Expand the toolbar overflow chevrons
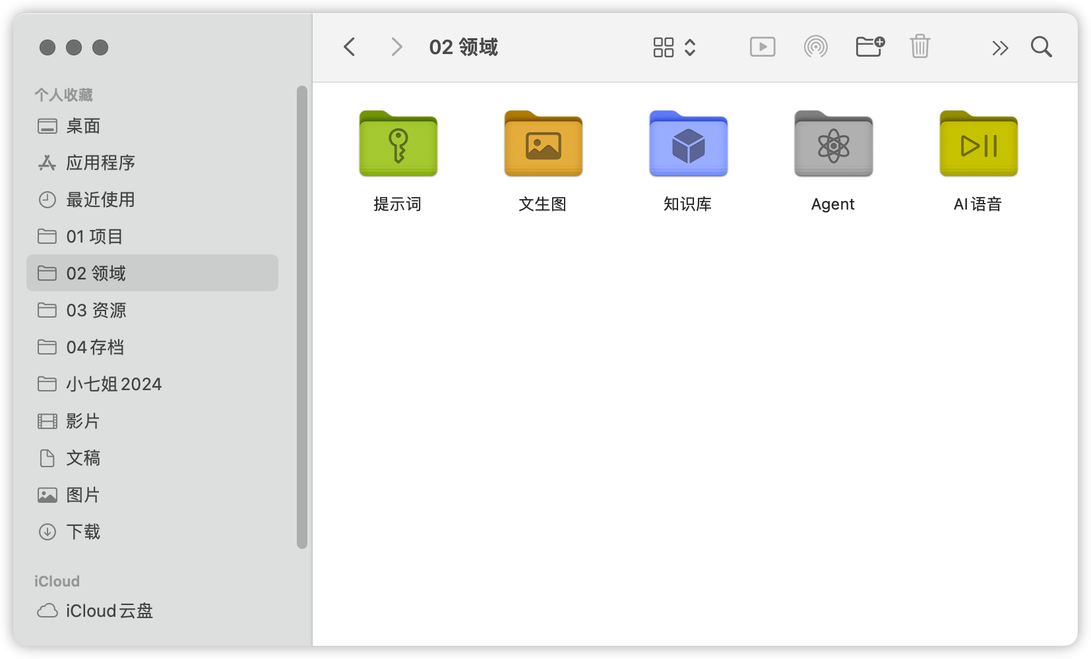Screen dimensions: 1091x659 click(x=1000, y=48)
